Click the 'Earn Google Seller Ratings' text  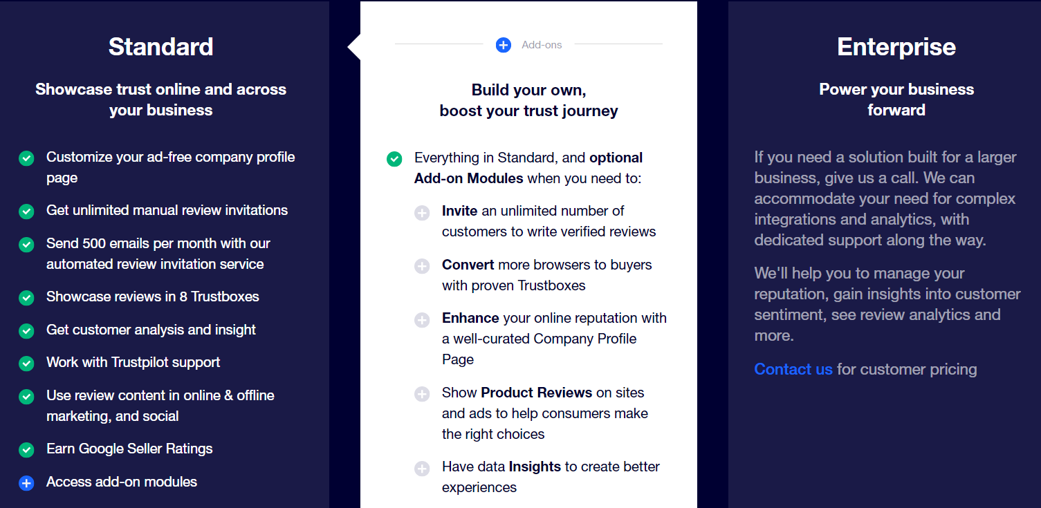coord(129,449)
